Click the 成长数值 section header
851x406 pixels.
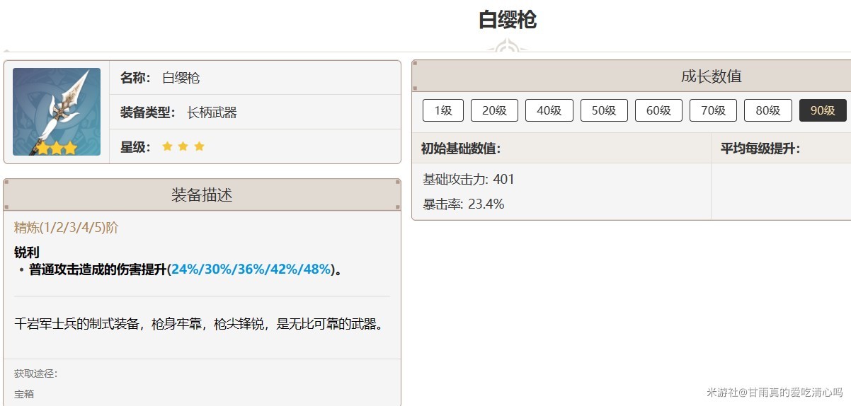pyautogui.click(x=711, y=76)
